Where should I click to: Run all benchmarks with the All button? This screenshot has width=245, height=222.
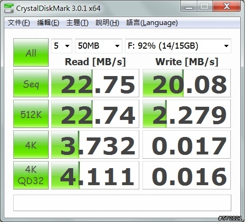click(31, 52)
